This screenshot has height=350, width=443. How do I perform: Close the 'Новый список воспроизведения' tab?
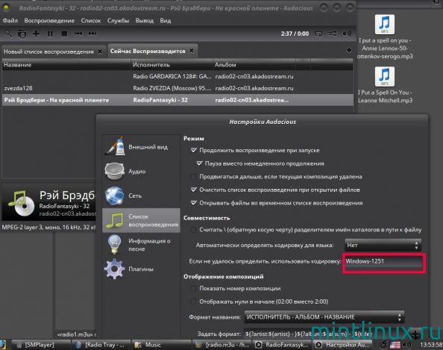(100, 51)
